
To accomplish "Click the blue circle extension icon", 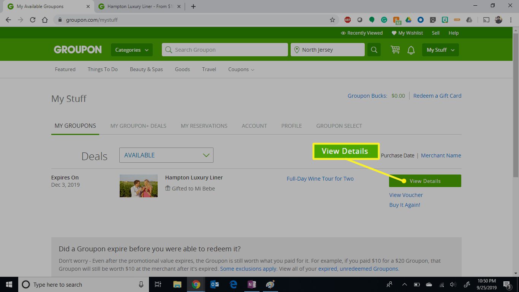I will point(421,20).
